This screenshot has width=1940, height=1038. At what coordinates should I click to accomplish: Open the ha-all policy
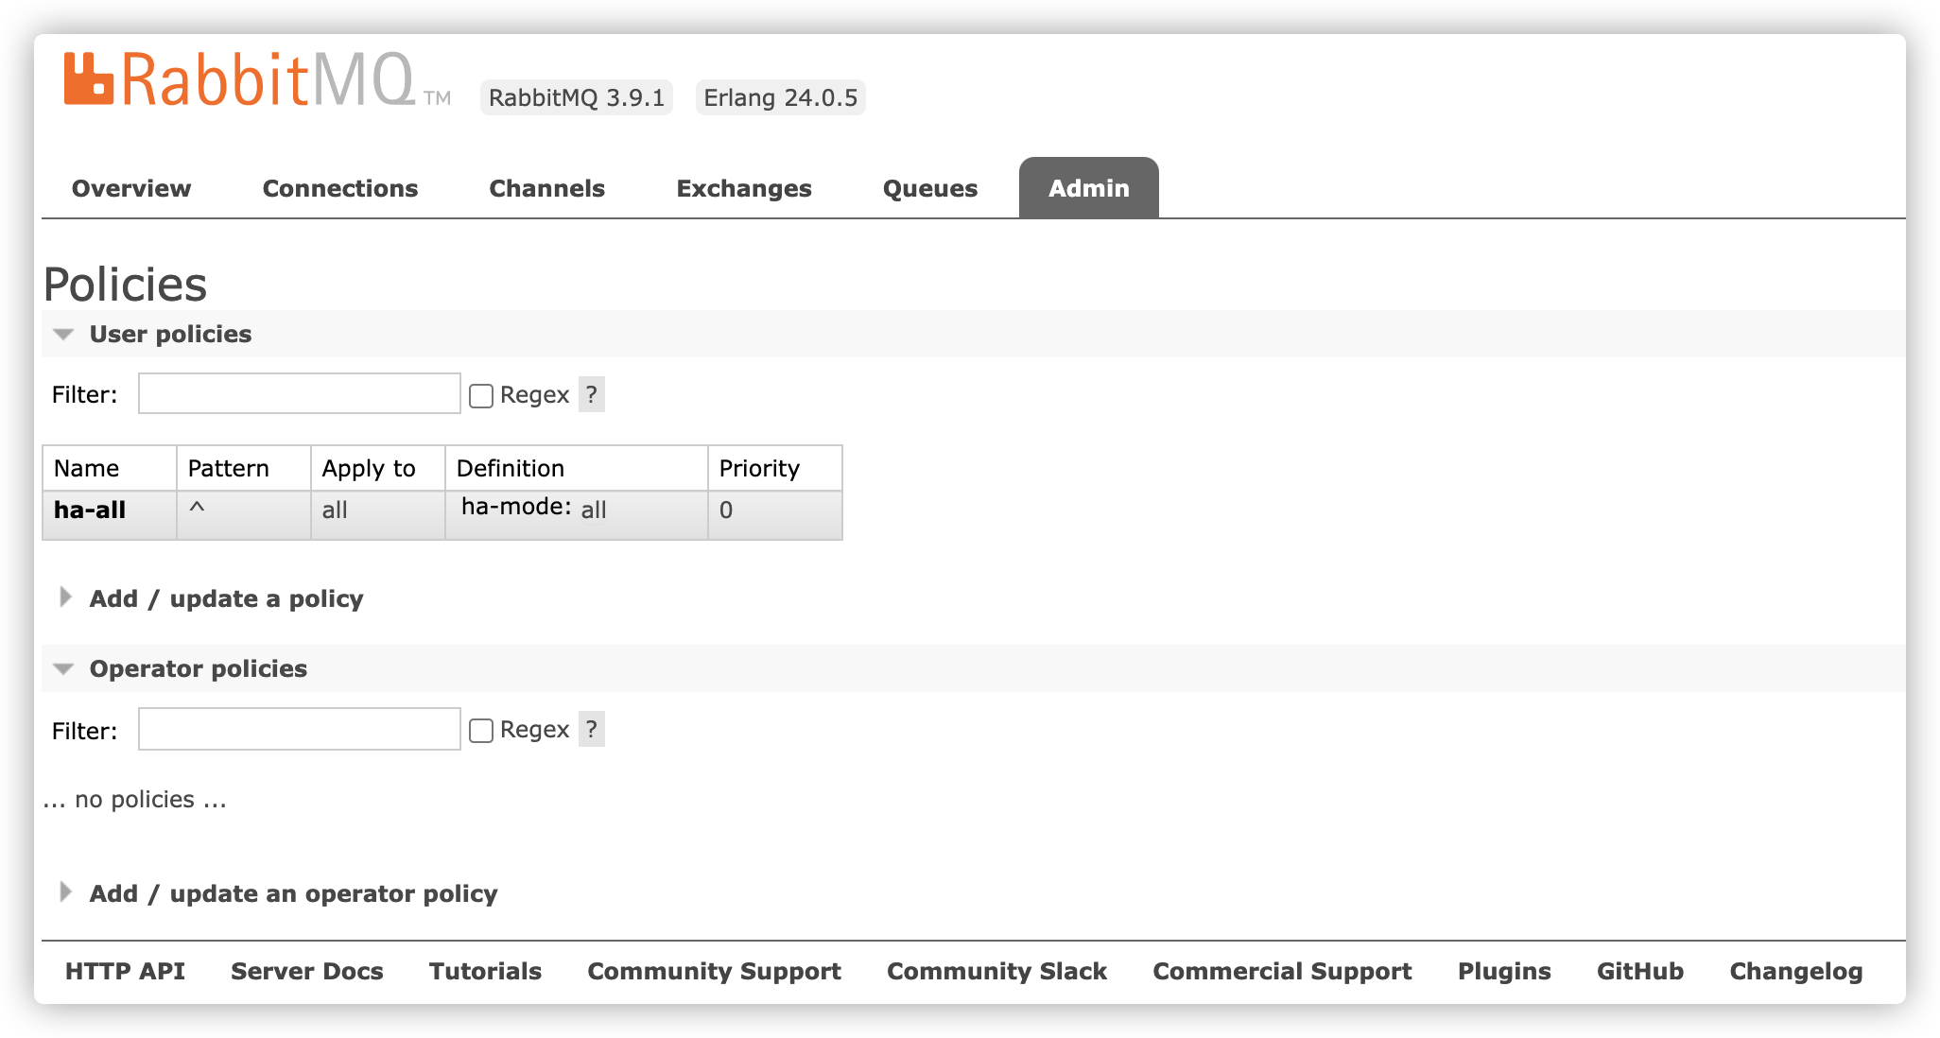tap(90, 510)
